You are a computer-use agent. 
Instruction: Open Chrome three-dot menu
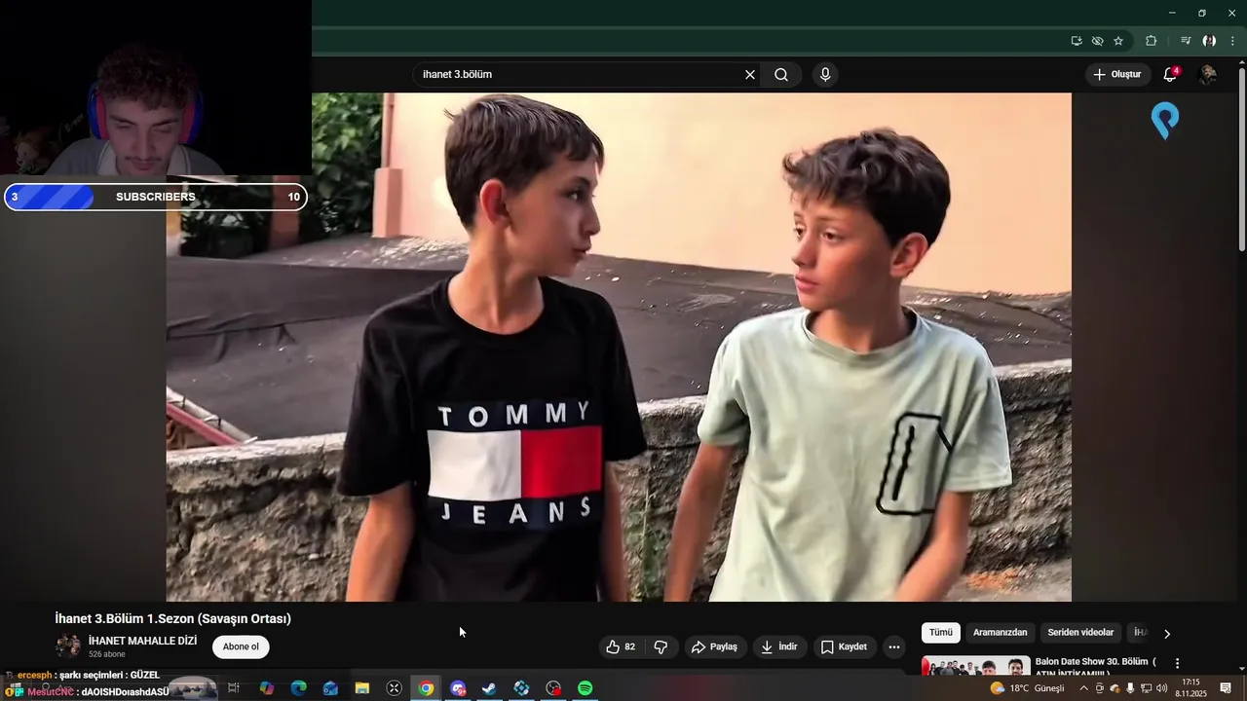point(1232,41)
